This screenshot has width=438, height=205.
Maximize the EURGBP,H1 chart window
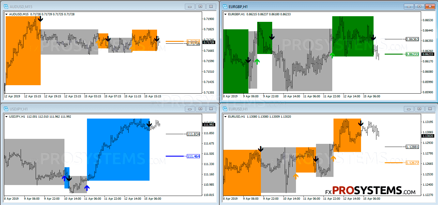tap(420, 6)
